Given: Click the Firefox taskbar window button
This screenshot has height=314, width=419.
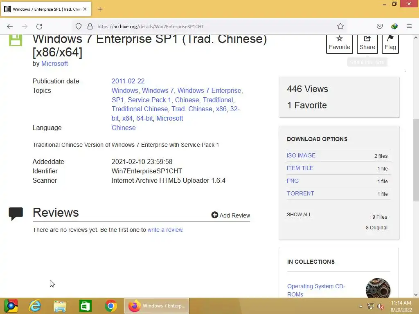Looking at the screenshot, I should [157, 306].
